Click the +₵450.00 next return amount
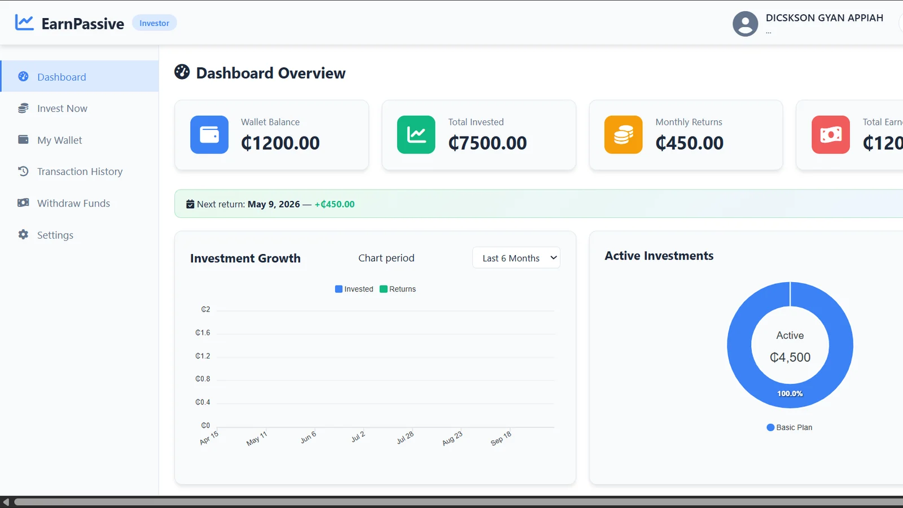Screen dimensions: 903x508 (335, 204)
